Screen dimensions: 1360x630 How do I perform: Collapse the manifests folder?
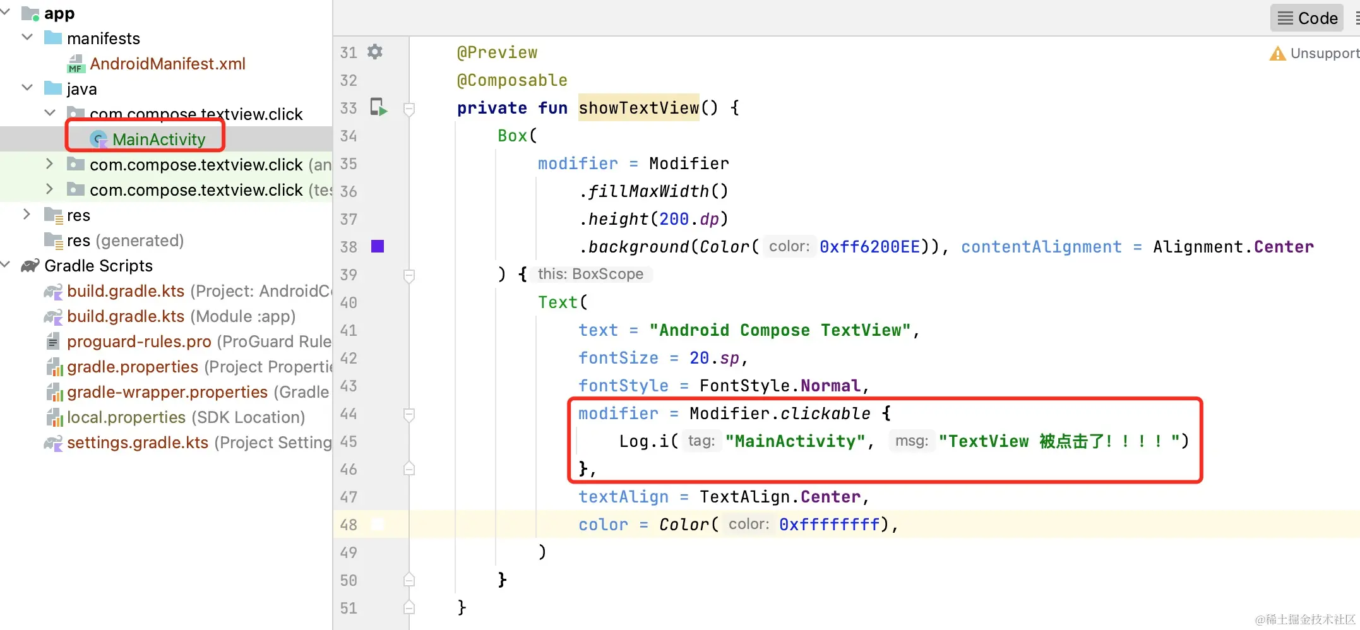coord(27,37)
